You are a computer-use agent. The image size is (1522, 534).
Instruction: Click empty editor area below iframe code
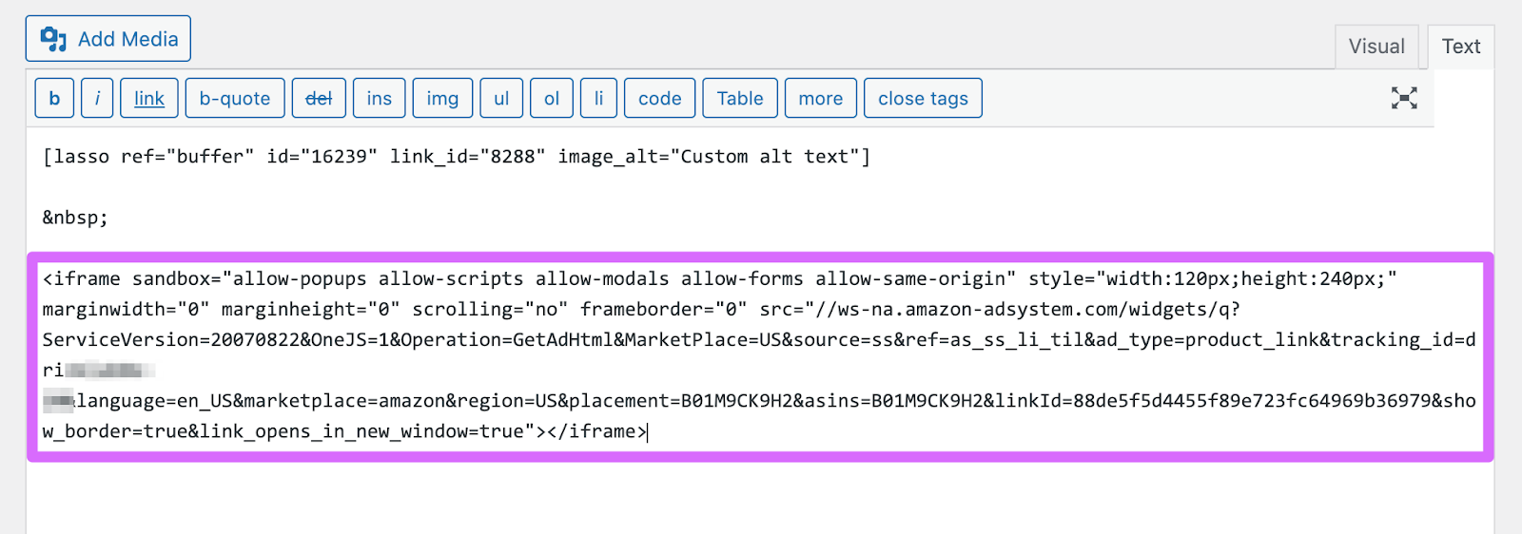[759, 499]
